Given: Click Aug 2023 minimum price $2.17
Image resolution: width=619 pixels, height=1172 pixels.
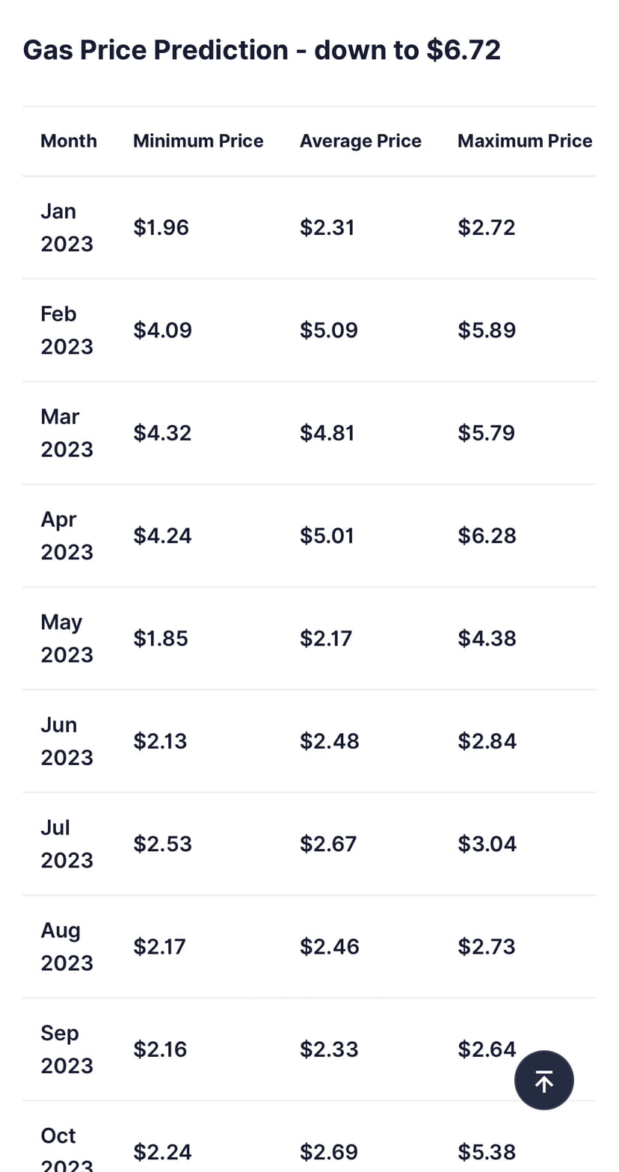Looking at the screenshot, I should pyautogui.click(x=159, y=946).
